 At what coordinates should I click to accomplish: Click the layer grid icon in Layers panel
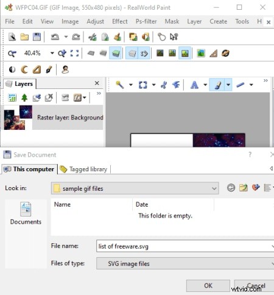(x=12, y=98)
